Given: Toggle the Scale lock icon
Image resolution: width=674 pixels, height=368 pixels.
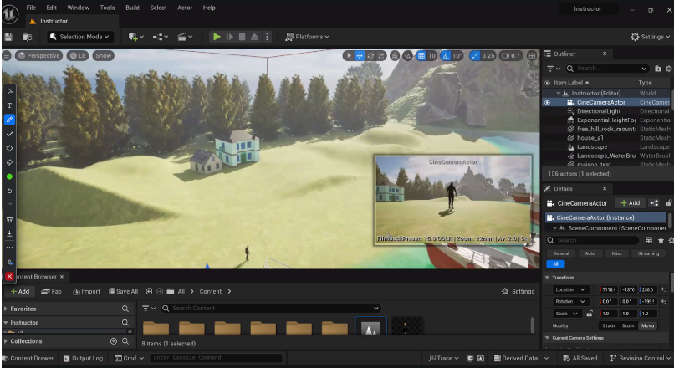Looking at the screenshot, I should (590, 314).
